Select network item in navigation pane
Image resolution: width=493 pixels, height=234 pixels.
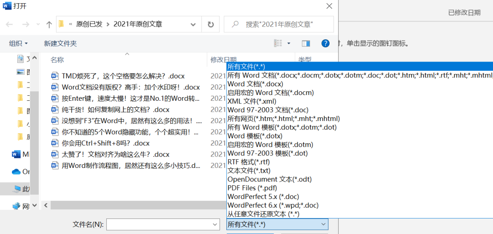pos(21,206)
